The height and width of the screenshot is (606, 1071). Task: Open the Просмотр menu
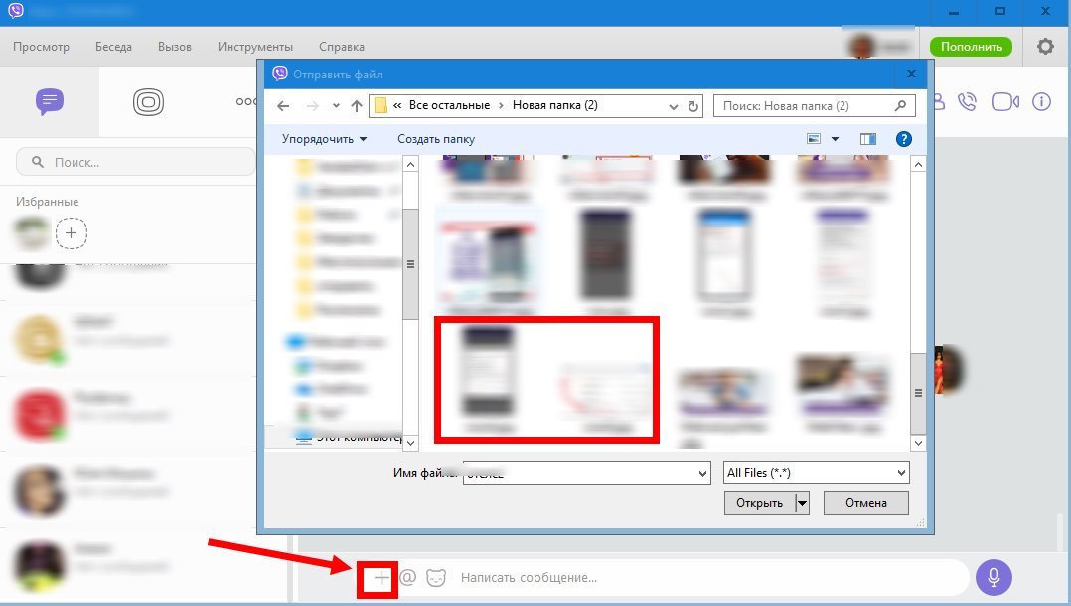point(41,47)
